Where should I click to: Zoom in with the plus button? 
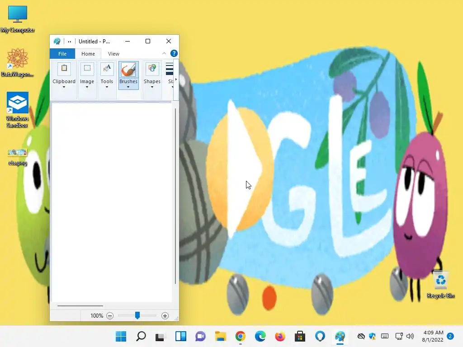[165, 316]
